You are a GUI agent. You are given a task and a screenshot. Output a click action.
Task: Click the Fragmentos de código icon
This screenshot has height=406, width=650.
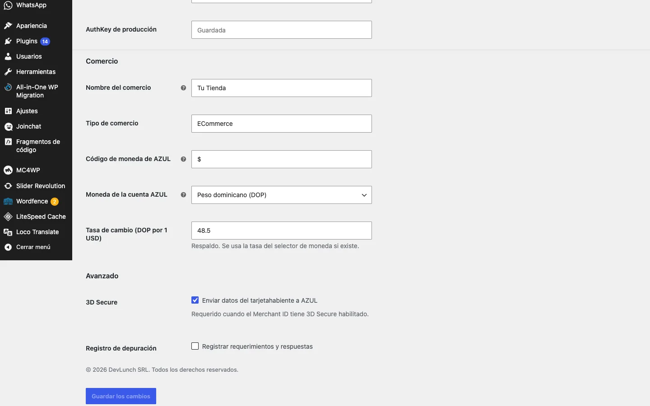coord(8,142)
